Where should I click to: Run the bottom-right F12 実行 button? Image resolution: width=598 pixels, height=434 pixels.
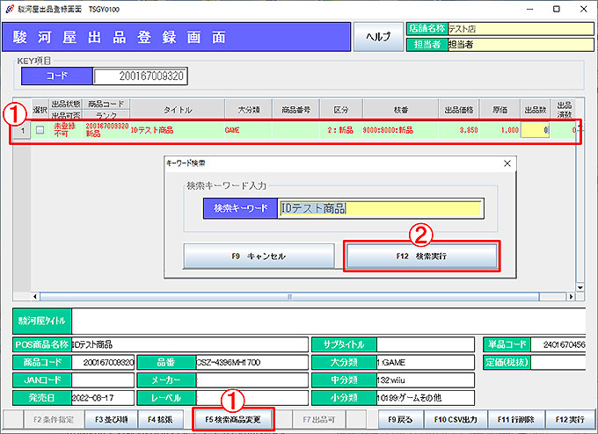(x=569, y=420)
